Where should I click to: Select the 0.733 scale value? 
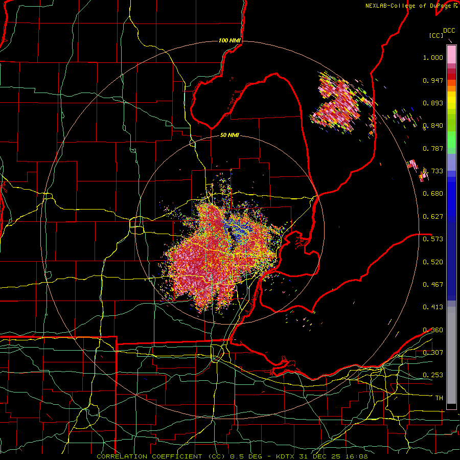tap(433, 171)
